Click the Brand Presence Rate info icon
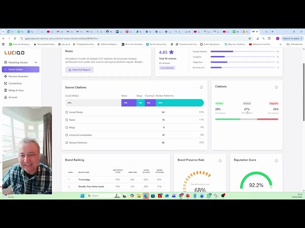The height and width of the screenshot is (228, 305). (x=220, y=161)
